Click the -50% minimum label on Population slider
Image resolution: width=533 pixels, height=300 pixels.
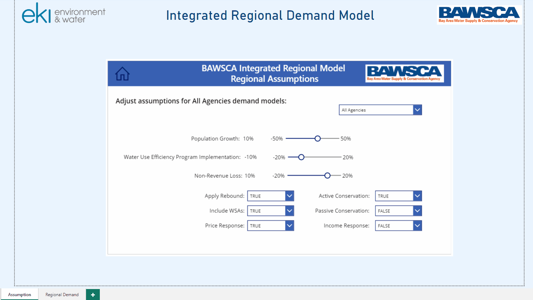[x=277, y=139]
